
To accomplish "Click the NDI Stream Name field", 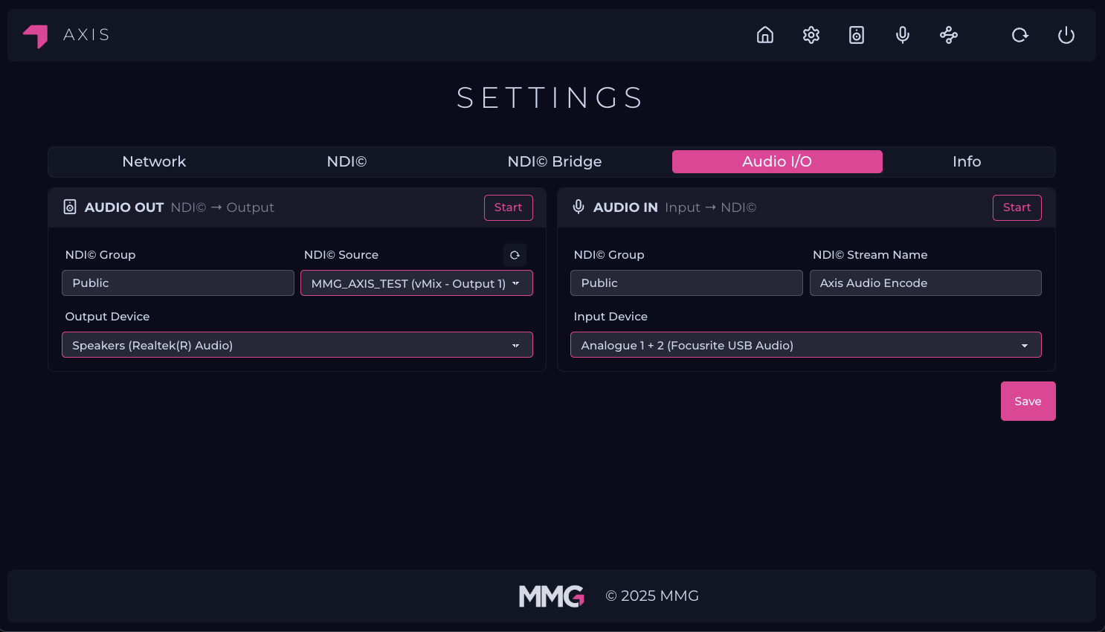I will pyautogui.click(x=925, y=283).
